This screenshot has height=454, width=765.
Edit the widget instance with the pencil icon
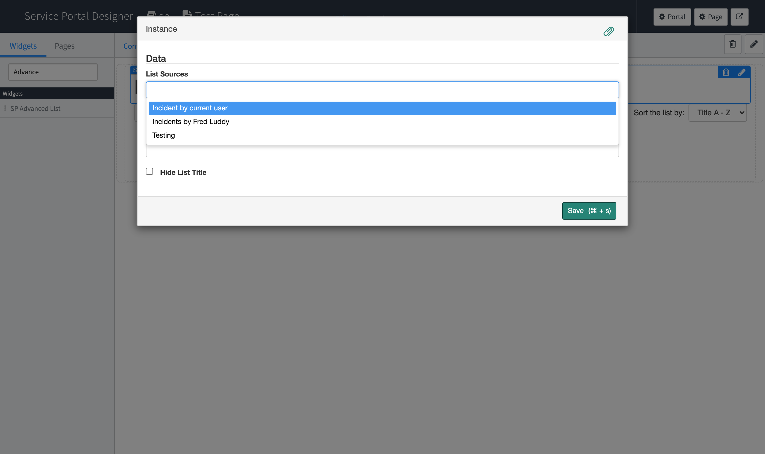(x=742, y=72)
